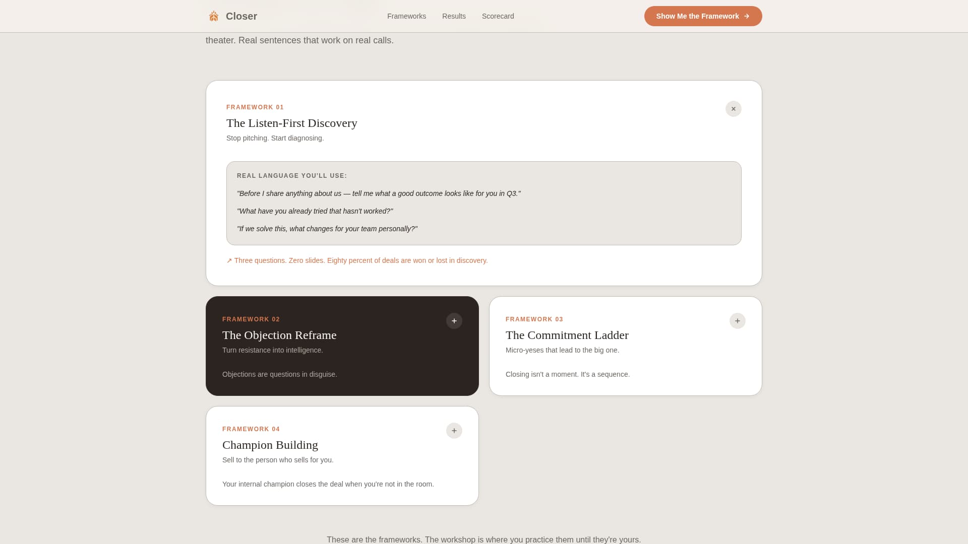Click the + icon on The Objection Reframe card
968x544 pixels.
(454, 321)
